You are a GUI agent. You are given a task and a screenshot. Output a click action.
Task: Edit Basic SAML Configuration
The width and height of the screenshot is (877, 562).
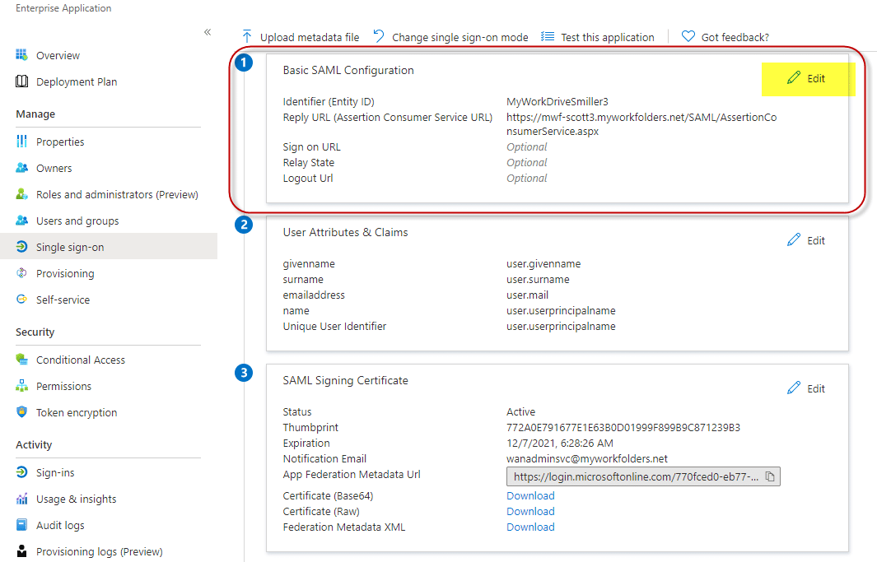tap(806, 78)
